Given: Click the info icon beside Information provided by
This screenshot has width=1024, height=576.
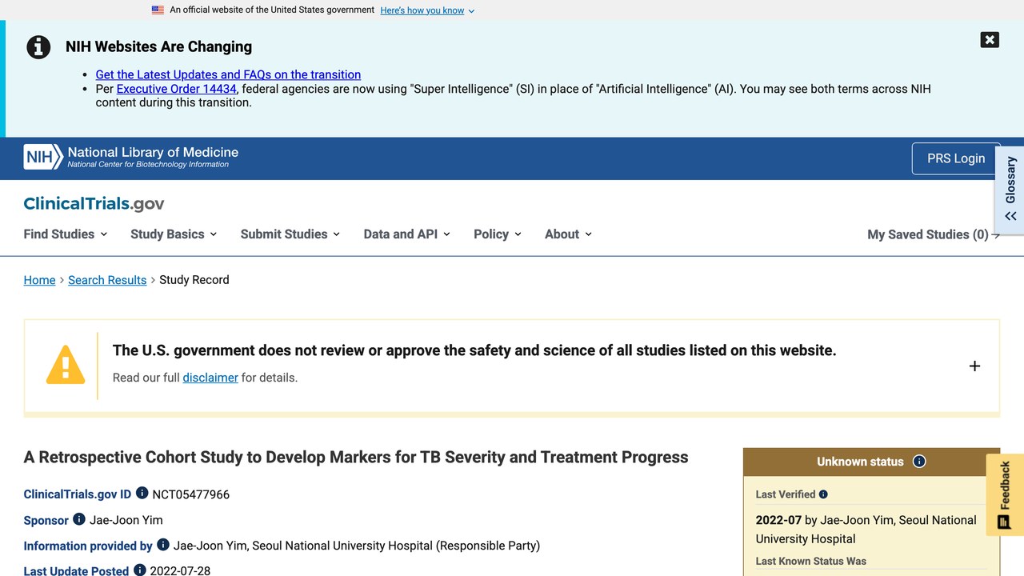Looking at the screenshot, I should [x=163, y=545].
